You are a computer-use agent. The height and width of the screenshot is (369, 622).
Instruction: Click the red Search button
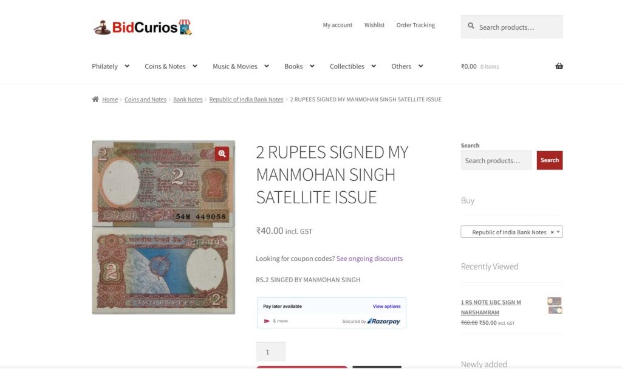549,160
